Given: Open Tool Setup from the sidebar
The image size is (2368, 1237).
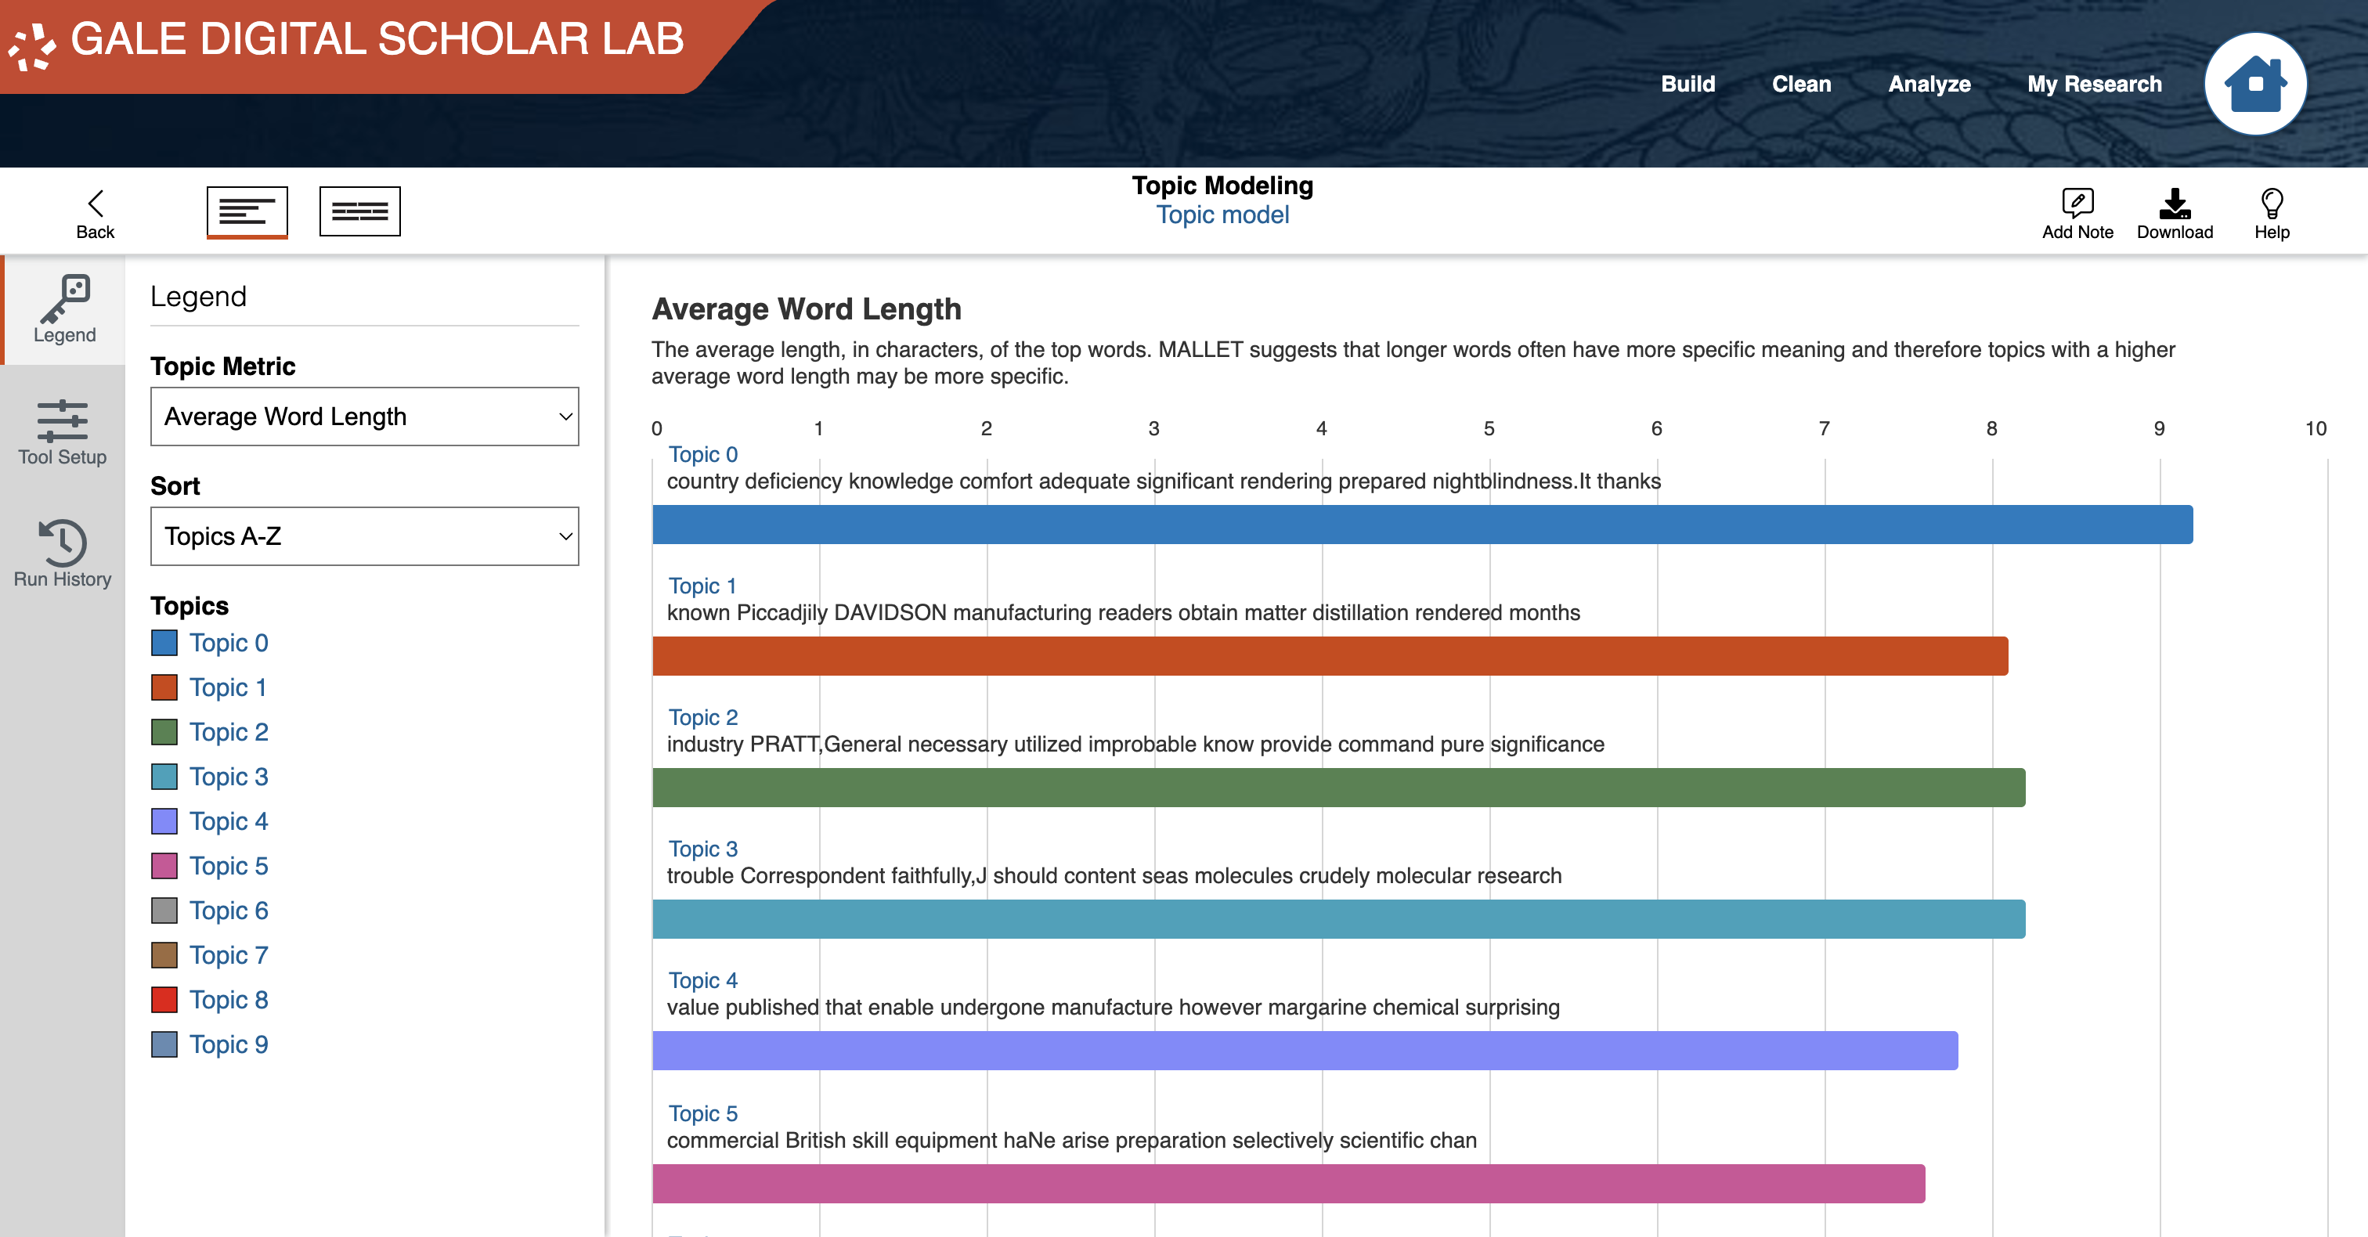Looking at the screenshot, I should tap(63, 432).
